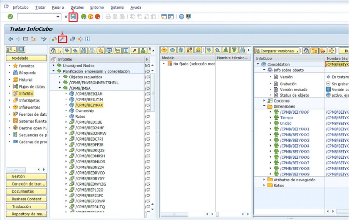The height and width of the screenshot is (224, 349).
Task: Collapse Info sobre objeto node
Action: (264, 70)
